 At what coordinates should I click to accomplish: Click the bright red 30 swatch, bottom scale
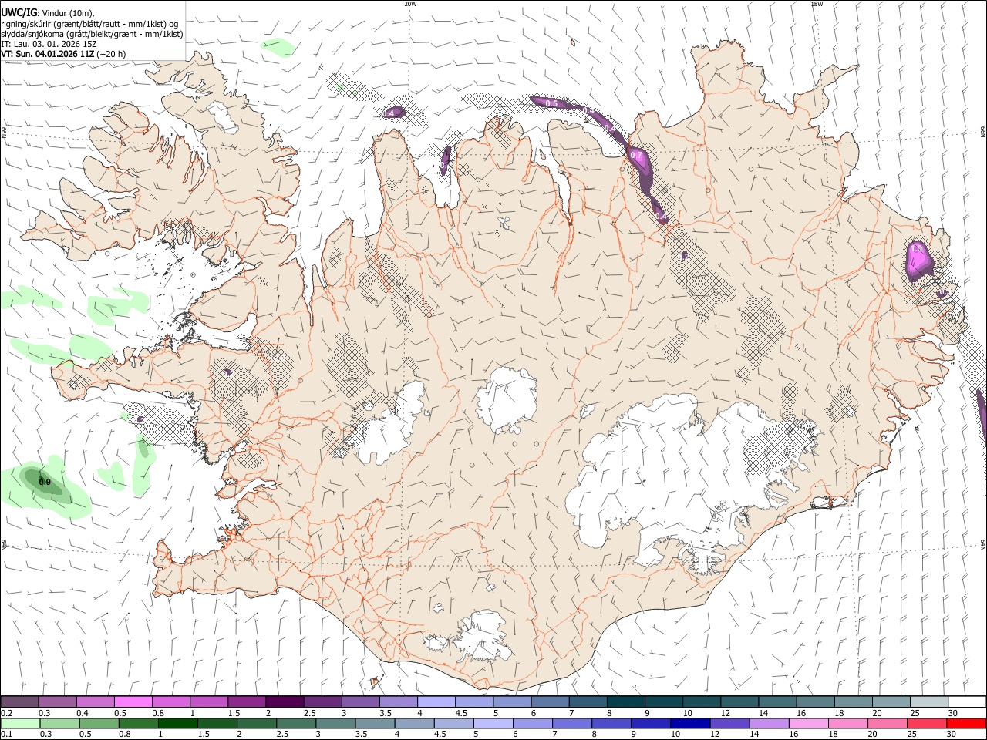pos(966,723)
